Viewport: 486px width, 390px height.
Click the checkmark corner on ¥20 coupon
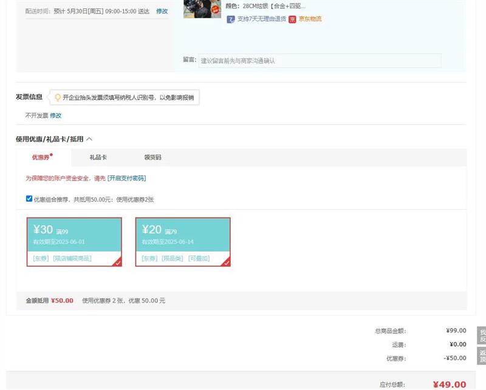pyautogui.click(x=227, y=262)
